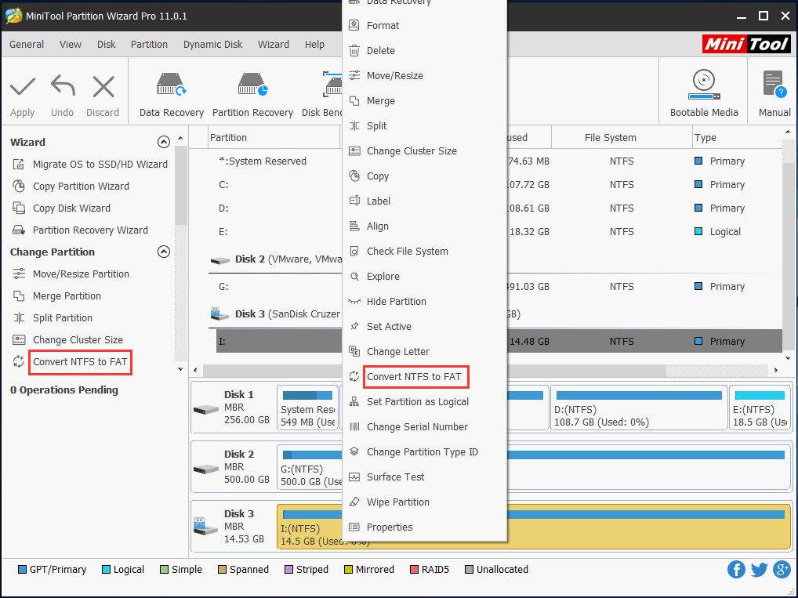798x598 pixels.
Task: Open the Google Plus share icon
Action: coord(782,569)
